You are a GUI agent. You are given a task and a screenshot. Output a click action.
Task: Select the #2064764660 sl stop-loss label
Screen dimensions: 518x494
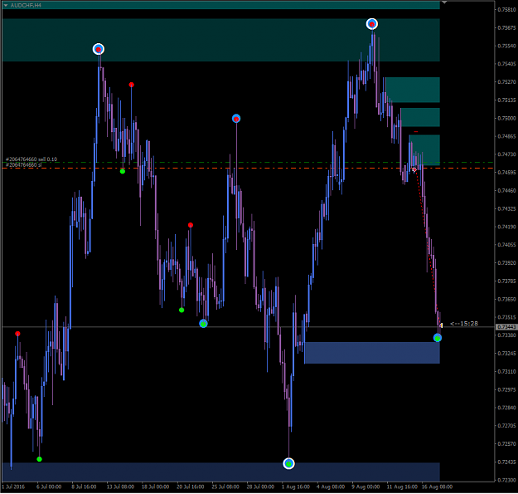[x=23, y=164]
